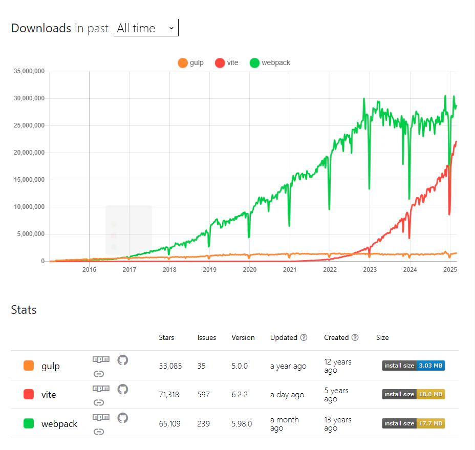Image resolution: width=475 pixels, height=450 pixels.
Task: Click gulp stars value 33,085
Action: [170, 366]
